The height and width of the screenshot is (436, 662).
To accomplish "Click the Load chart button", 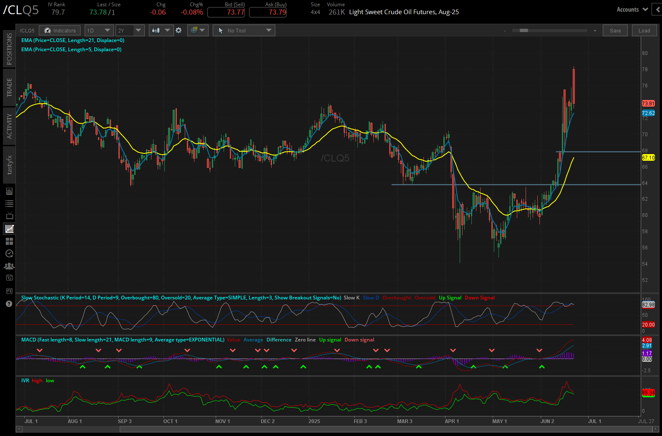I will pos(644,30).
